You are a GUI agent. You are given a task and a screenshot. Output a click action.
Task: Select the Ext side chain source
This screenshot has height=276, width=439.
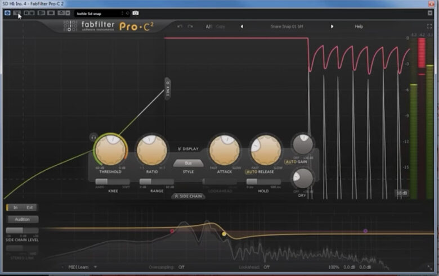point(30,207)
